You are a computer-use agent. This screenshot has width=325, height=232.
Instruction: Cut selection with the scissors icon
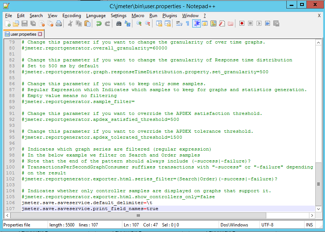pyautogui.click(x=70, y=24)
